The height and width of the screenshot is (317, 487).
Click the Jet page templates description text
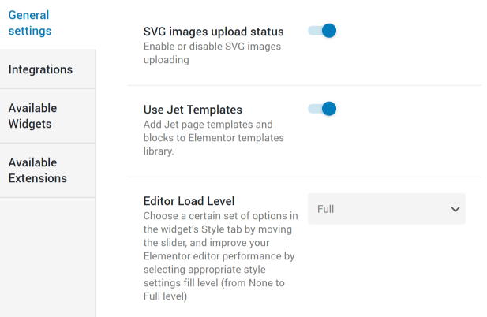point(214,138)
